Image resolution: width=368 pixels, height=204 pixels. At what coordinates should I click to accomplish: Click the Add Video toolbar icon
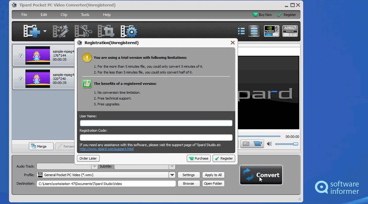pyautogui.click(x=32, y=31)
